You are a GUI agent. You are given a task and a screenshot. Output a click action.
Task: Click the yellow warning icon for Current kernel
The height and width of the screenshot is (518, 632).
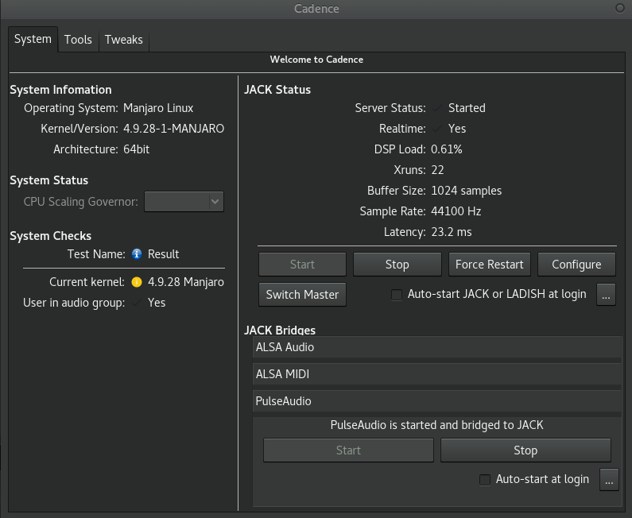(x=137, y=282)
